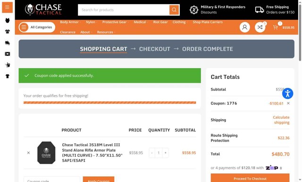Click the free shipping truck icon
The height and width of the screenshot is (182, 302).
(x=260, y=9)
